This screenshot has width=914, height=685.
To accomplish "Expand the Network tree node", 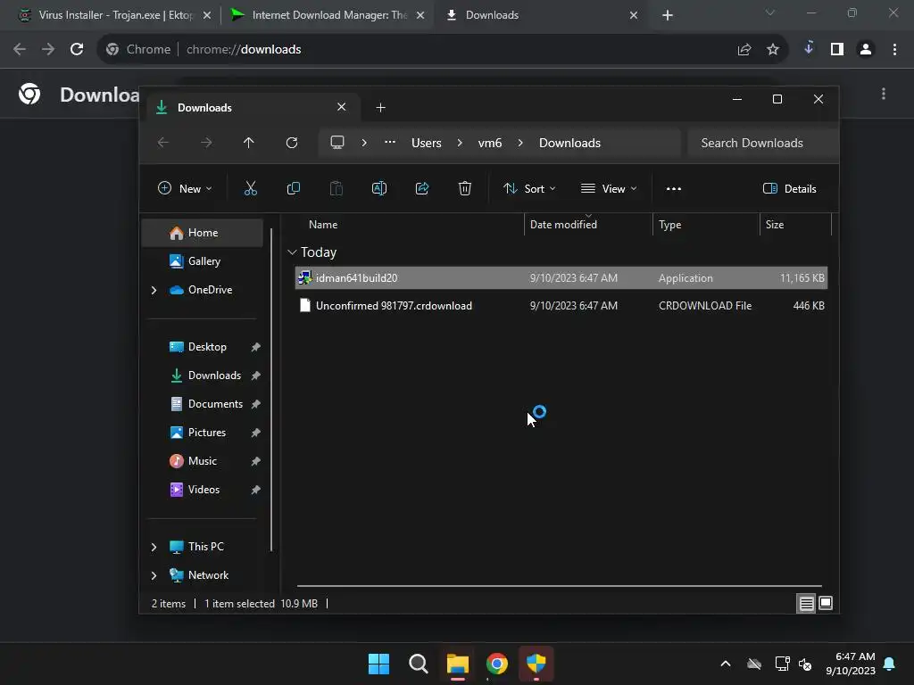I will [154, 575].
